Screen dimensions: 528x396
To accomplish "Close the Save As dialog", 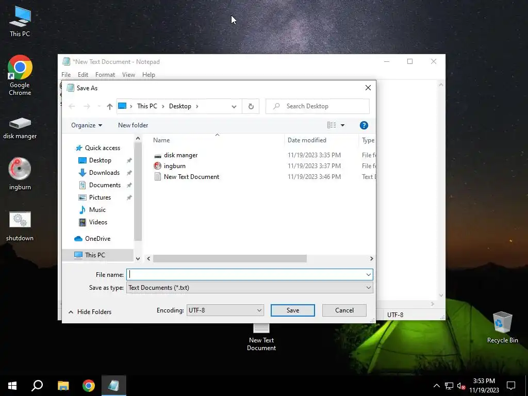I will 368,88.
